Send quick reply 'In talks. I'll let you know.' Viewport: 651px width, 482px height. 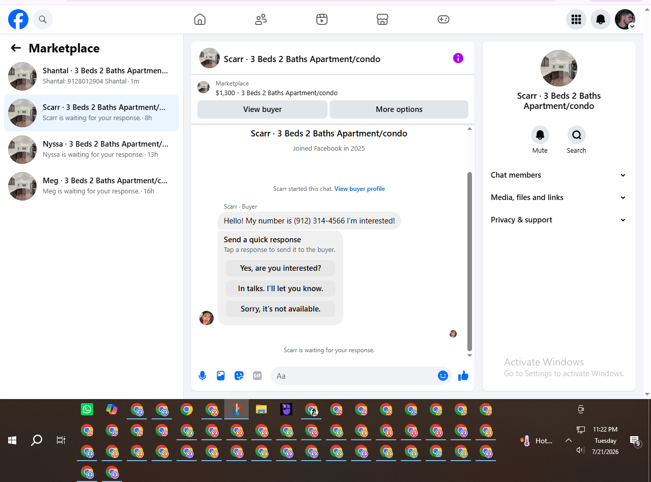[281, 289]
